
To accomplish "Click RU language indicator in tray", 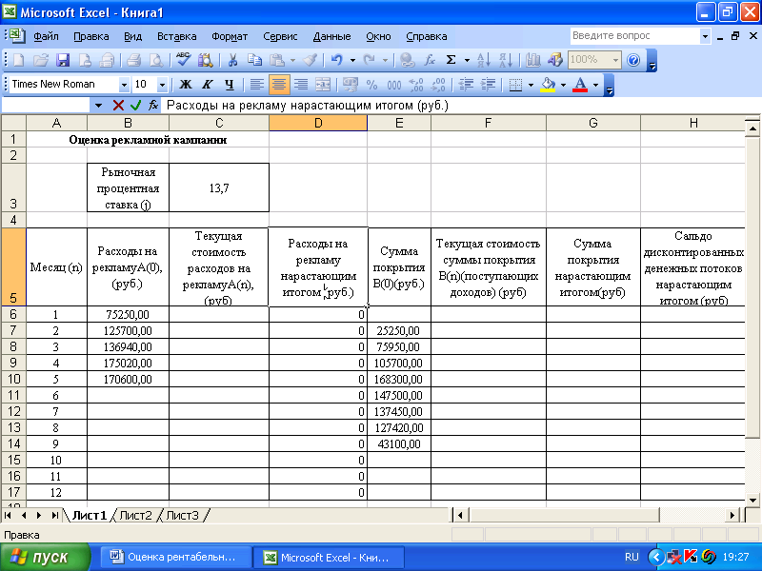I will pyautogui.click(x=632, y=557).
